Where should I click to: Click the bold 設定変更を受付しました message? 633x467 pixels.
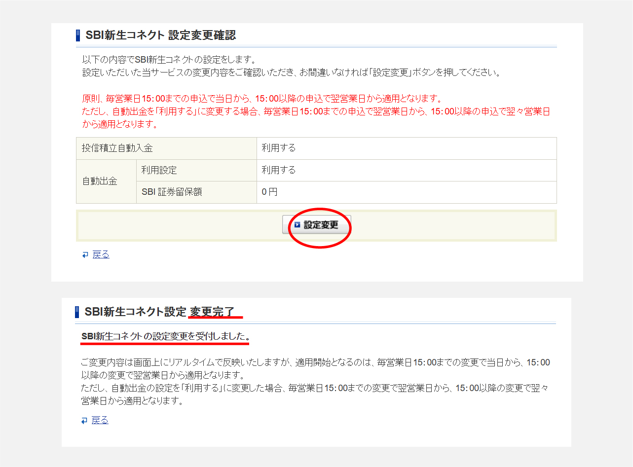[x=165, y=336]
